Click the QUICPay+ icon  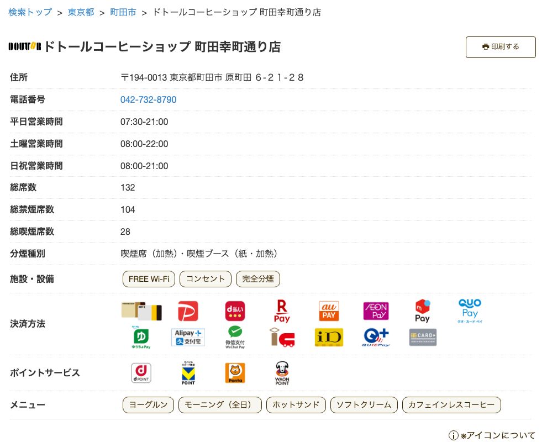(x=376, y=338)
